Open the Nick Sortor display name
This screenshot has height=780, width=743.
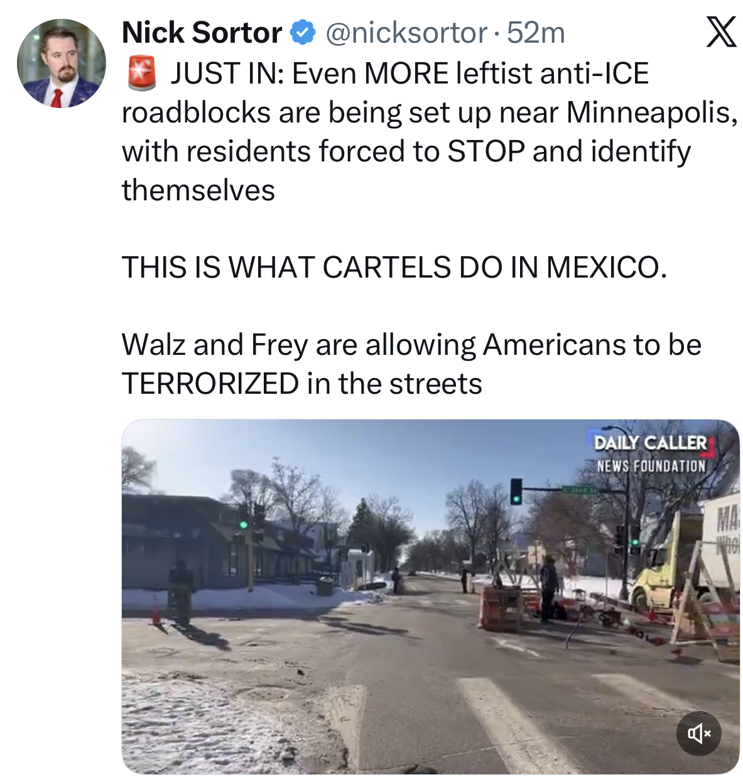coord(202,33)
